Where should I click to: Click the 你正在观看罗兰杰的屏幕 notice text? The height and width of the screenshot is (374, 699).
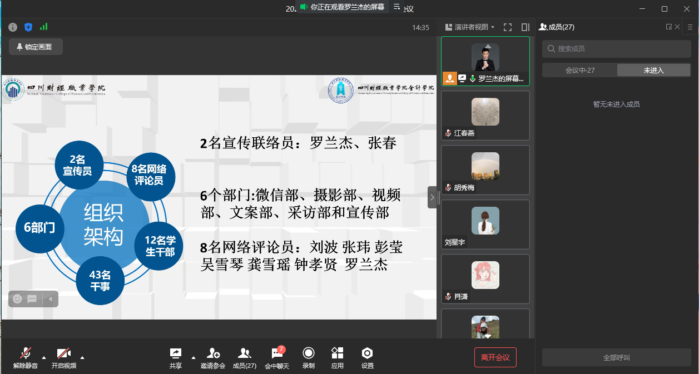[x=348, y=7]
